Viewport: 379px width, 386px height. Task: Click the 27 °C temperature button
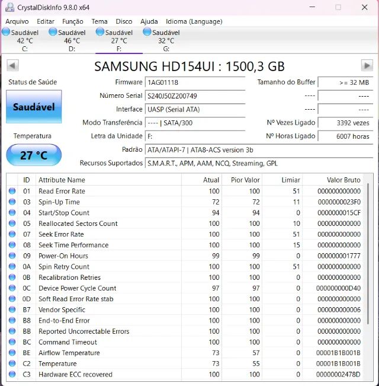coord(34,155)
